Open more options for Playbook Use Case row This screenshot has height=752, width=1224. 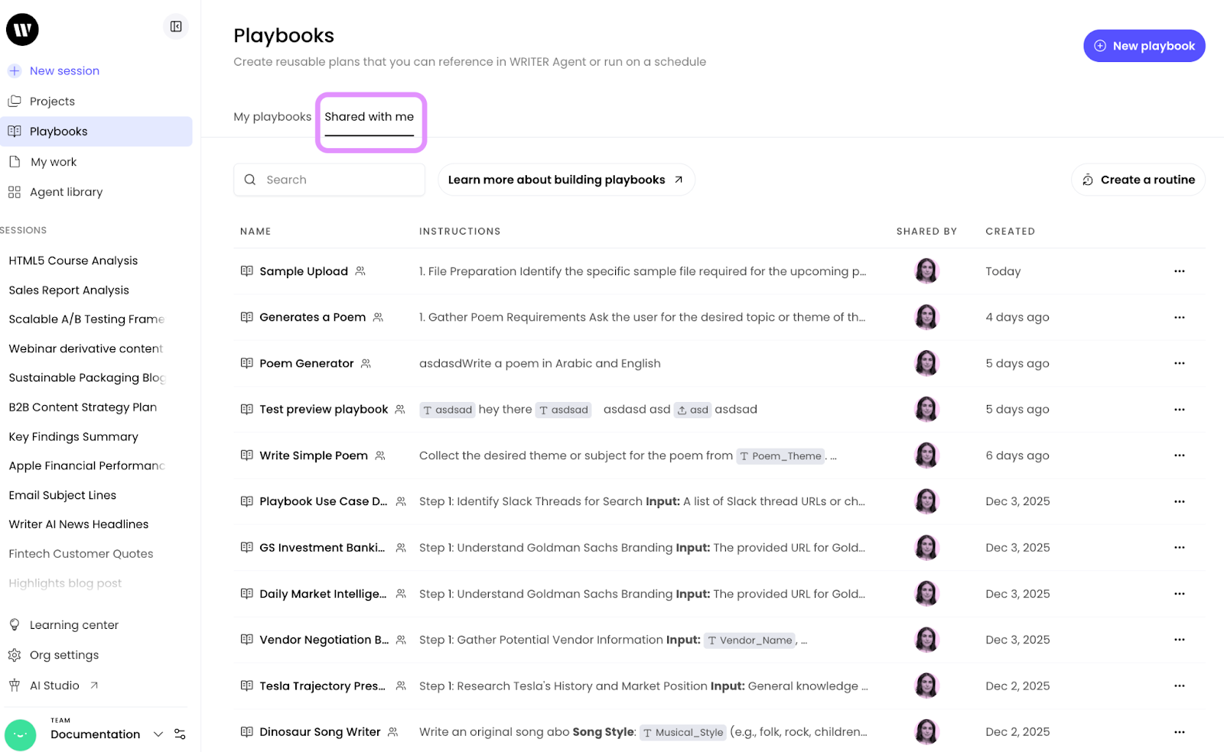1179,501
